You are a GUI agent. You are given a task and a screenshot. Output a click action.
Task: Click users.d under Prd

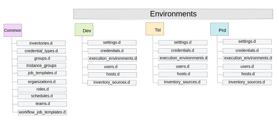(x=247, y=67)
